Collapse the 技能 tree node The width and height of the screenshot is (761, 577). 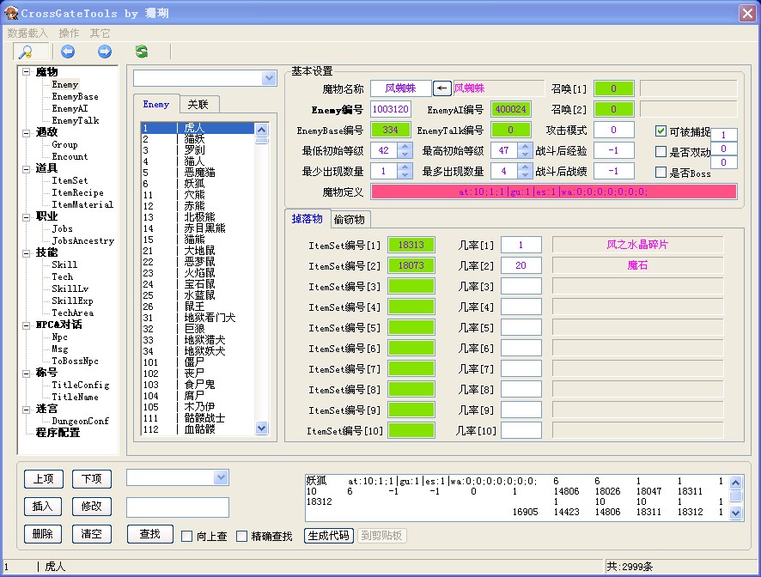(27, 253)
